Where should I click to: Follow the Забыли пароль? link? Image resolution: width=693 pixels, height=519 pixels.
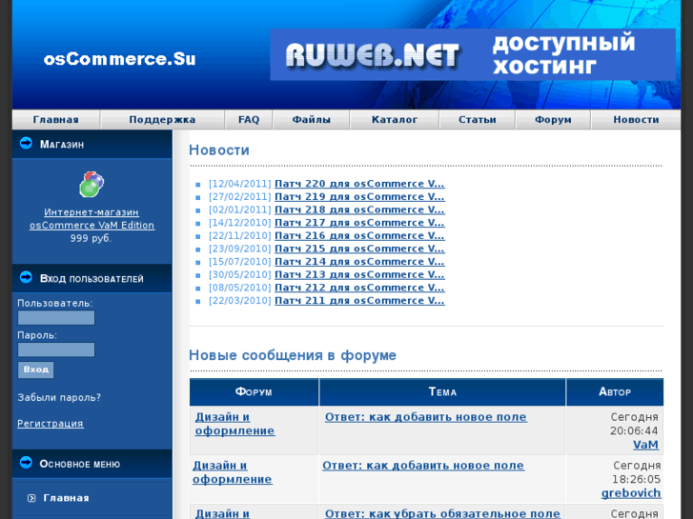57,397
